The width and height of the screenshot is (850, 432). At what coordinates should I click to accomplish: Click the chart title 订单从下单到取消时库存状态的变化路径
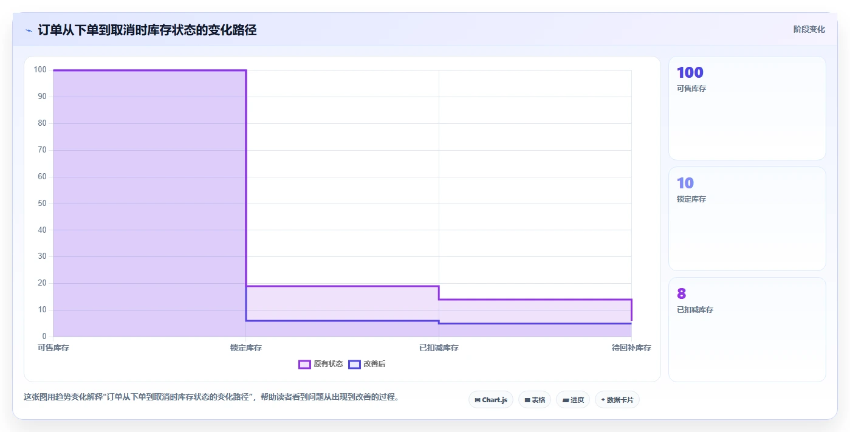click(x=147, y=30)
